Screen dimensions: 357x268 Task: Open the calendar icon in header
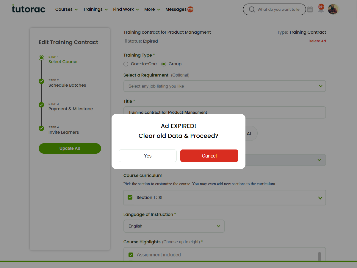[x=310, y=10]
